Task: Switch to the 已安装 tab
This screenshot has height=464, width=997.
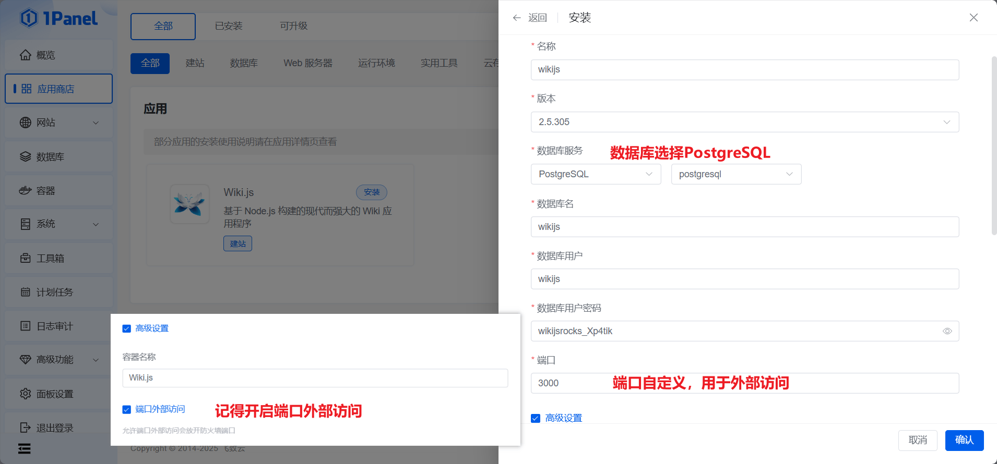Action: 229,26
